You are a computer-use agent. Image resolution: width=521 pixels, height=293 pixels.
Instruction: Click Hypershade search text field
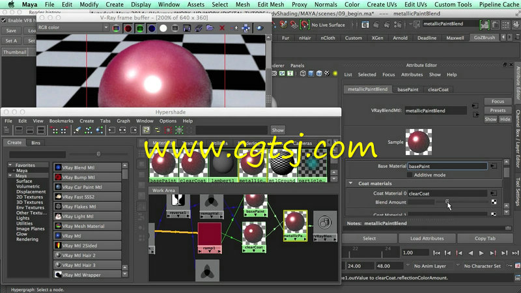click(231, 130)
